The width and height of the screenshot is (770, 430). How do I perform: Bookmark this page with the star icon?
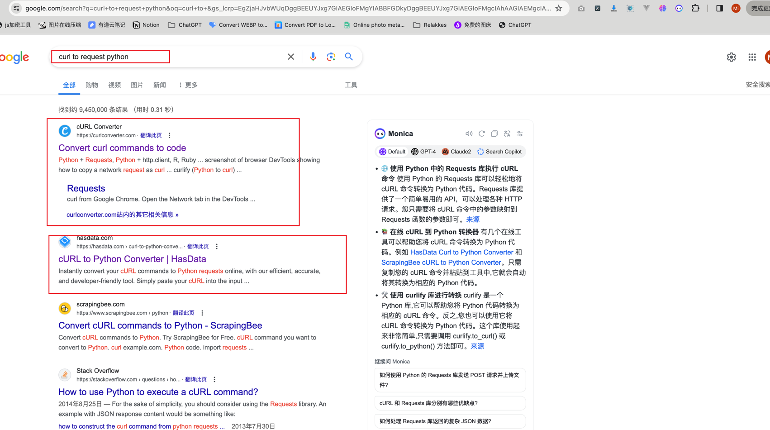coord(559,8)
